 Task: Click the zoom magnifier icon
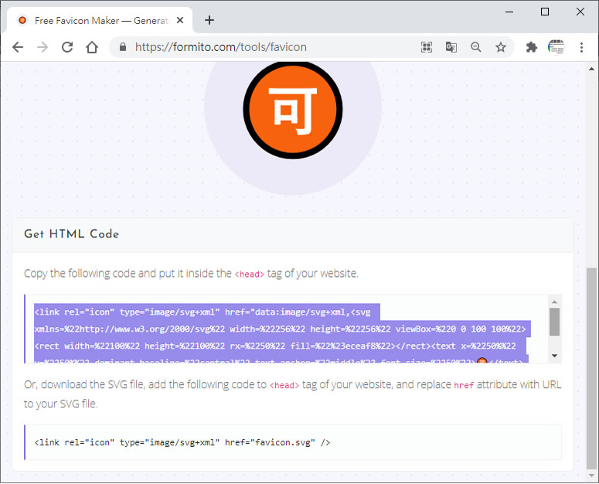[476, 47]
